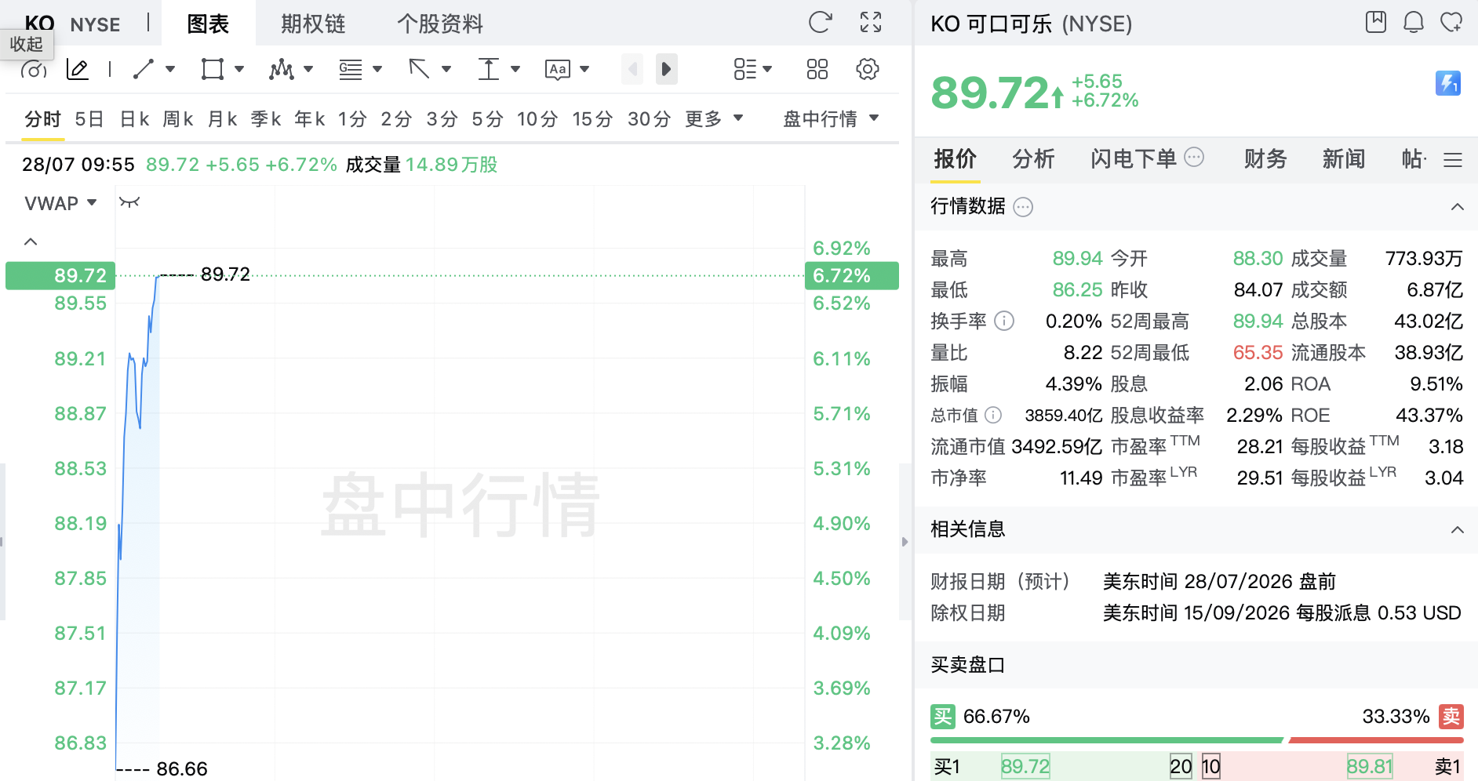Select the pencil drawing edit tool
Viewport: 1478px width, 781px height.
pyautogui.click(x=78, y=69)
